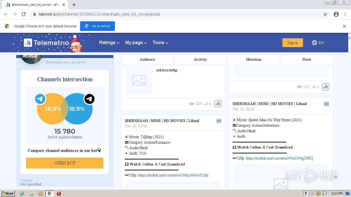351x197 pixels.
Task: Click the OPEN BOT button
Action: click(x=65, y=163)
